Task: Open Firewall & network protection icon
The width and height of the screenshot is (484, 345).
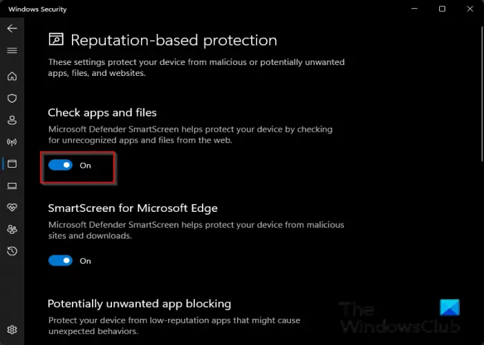Action: pos(12,142)
